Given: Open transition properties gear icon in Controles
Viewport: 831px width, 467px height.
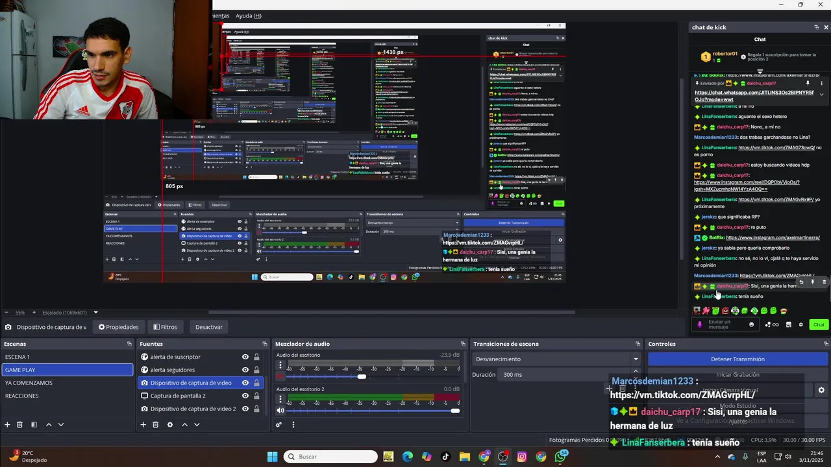Looking at the screenshot, I should pos(821,390).
